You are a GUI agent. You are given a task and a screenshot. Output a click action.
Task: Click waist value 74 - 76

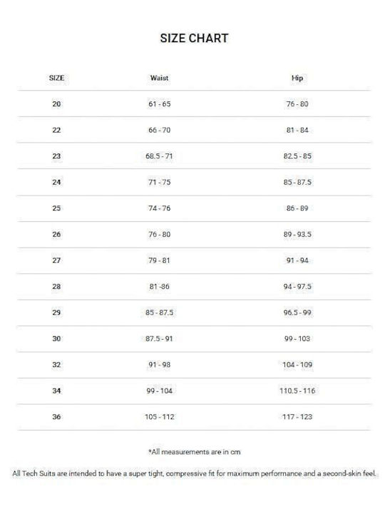[160, 208]
